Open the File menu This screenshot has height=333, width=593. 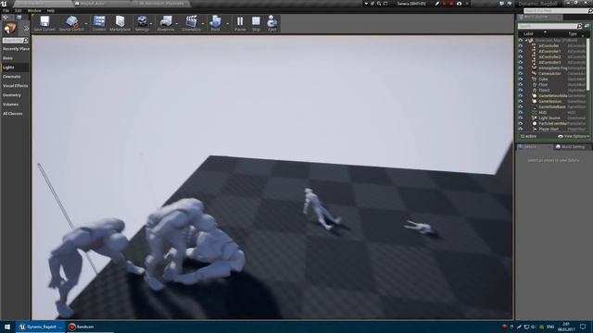6,10
